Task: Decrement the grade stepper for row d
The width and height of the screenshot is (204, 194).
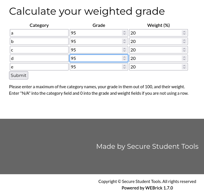Action: (124, 59)
